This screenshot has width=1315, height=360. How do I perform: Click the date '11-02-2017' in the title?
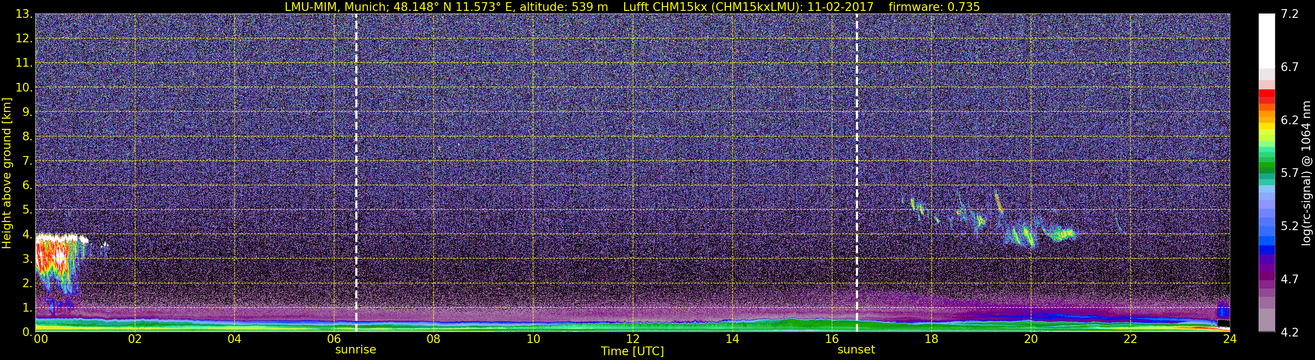coord(840,7)
